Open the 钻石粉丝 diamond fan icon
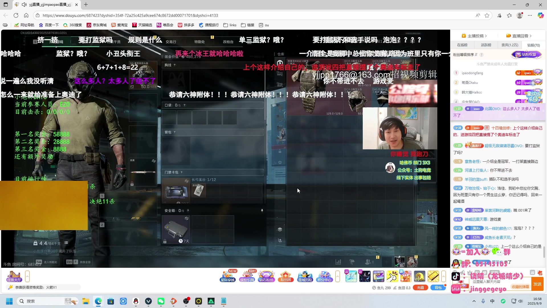Image resolution: width=547 pixels, height=308 pixels. pos(266,276)
